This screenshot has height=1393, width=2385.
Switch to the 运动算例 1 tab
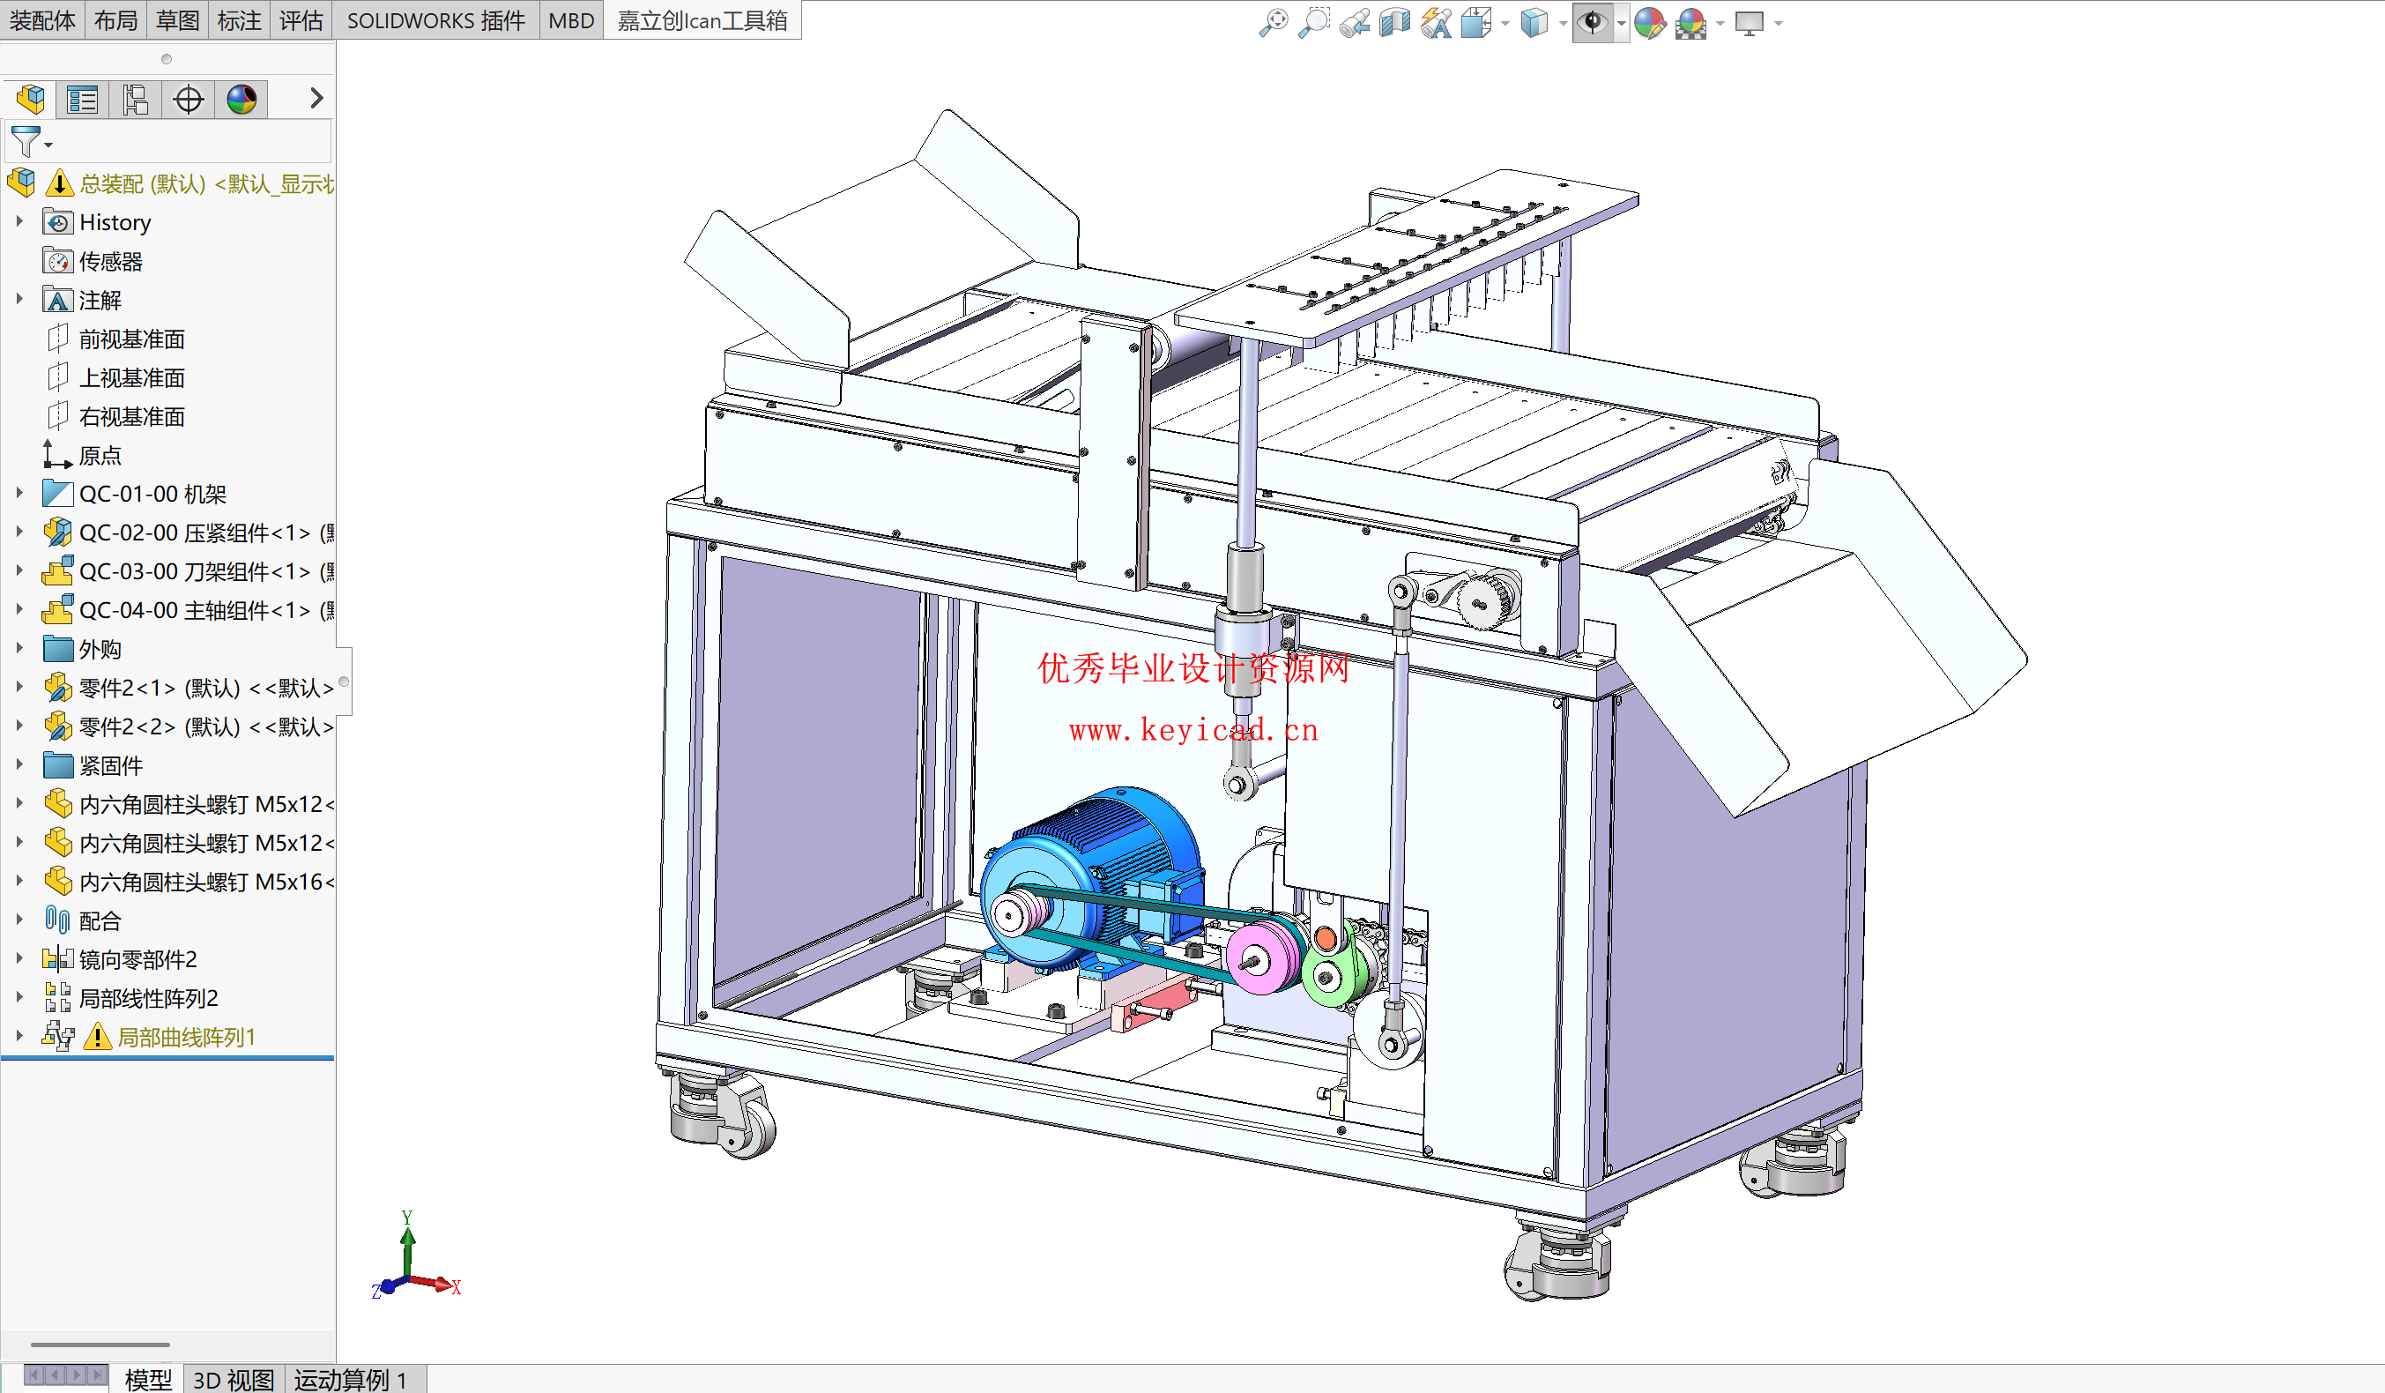click(352, 1380)
